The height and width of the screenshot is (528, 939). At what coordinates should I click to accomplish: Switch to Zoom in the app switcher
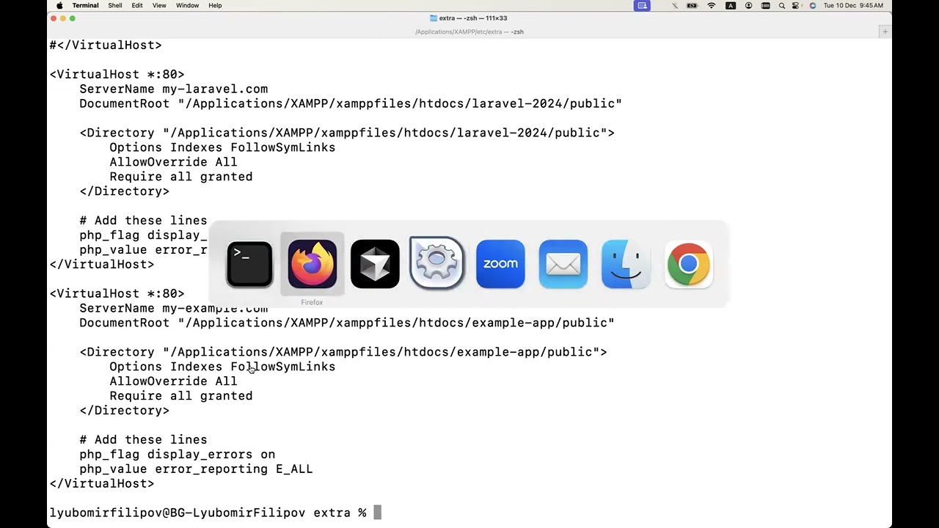500,264
